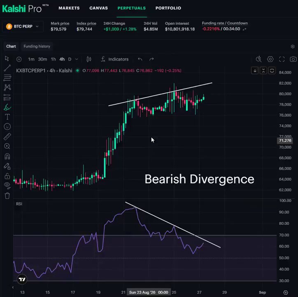Click the TradingView logo badge
Screen dimensions: 298x297
22,280
